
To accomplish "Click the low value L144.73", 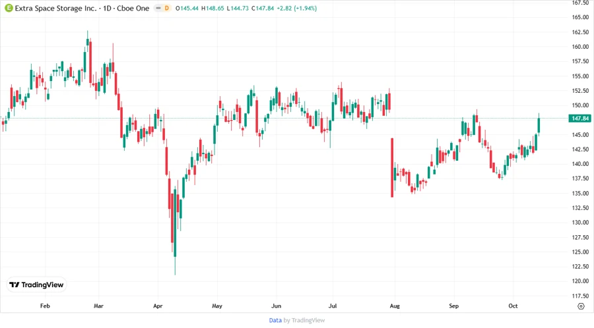I will click(x=238, y=8).
